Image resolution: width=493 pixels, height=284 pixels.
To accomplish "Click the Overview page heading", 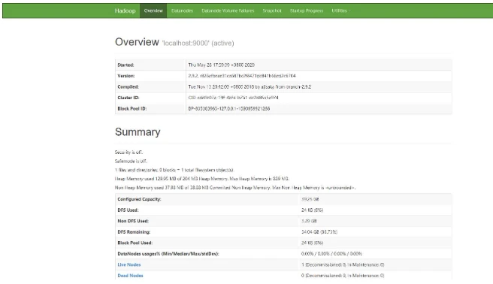I will coord(137,42).
